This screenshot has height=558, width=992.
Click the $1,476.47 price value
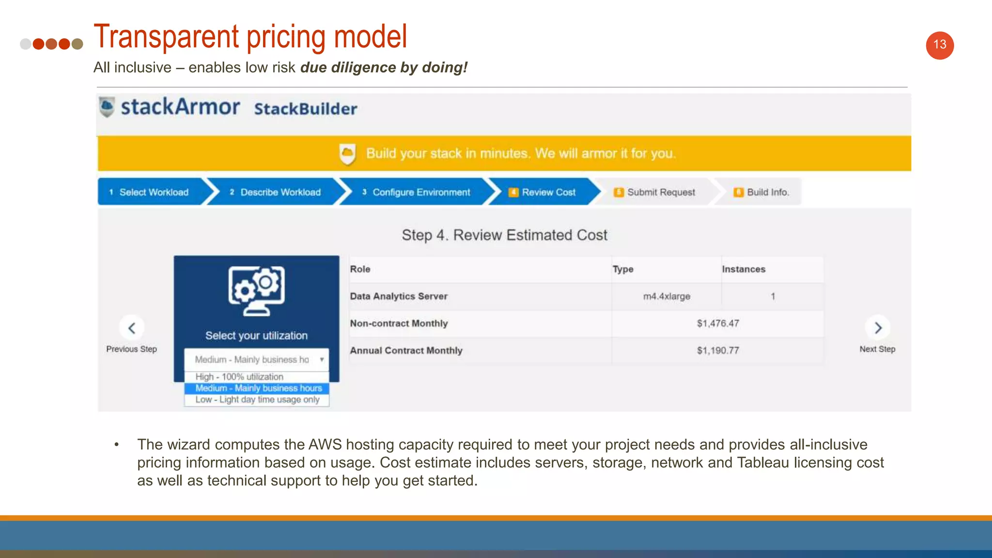point(718,323)
